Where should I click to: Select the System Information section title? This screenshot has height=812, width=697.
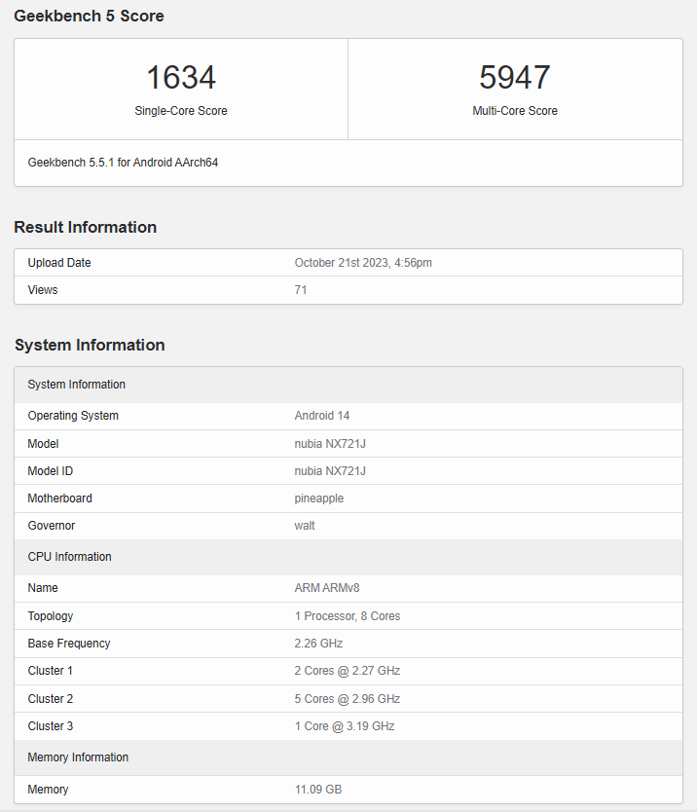tap(90, 345)
